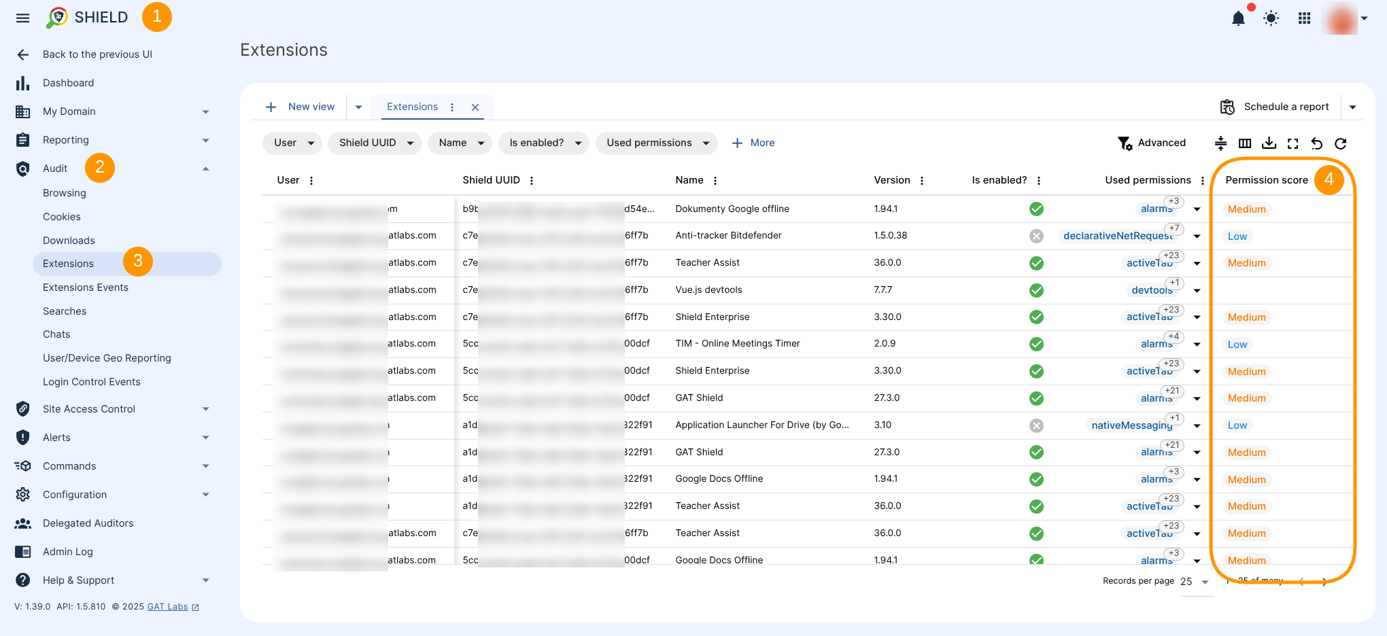Image resolution: width=1387 pixels, height=636 pixels.
Task: Open Delegated Auditors page
Action: 88,523
